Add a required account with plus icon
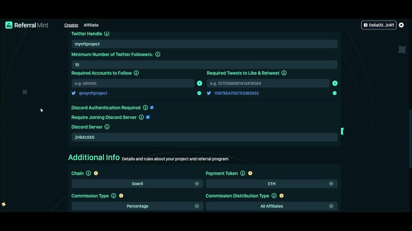Screen dimensions: 412x231 [x=200, y=83]
